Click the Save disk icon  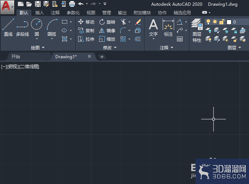38,4
